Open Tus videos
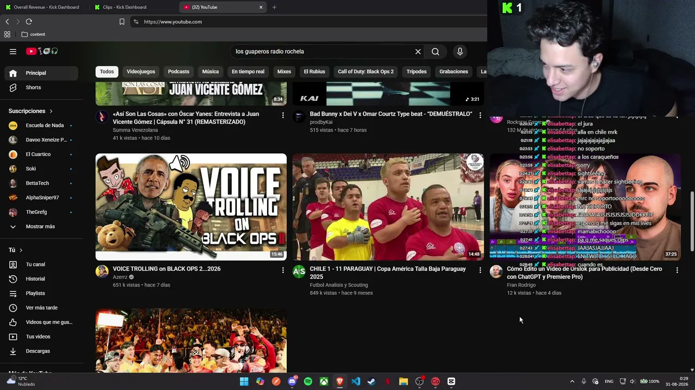Screen dimensions: 695x390 tap(41, 336)
